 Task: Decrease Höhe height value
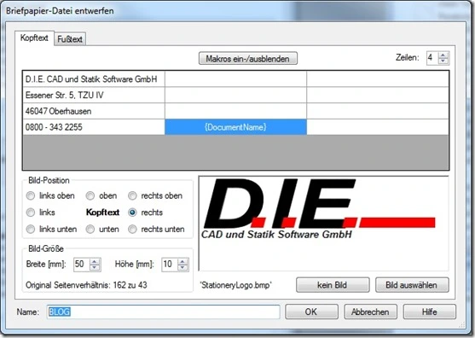click(x=182, y=267)
